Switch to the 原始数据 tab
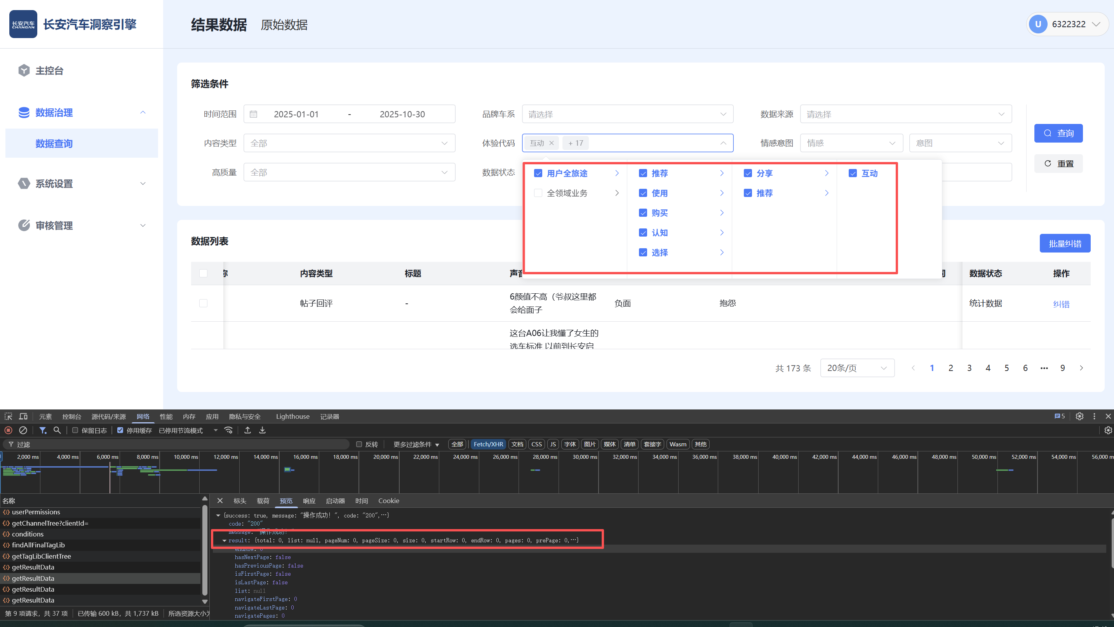Image resolution: width=1114 pixels, height=627 pixels. pyautogui.click(x=284, y=25)
